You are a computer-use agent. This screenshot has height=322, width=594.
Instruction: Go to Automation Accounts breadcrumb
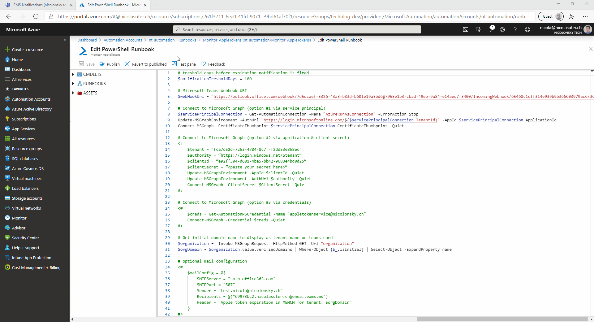pyautogui.click(x=123, y=40)
